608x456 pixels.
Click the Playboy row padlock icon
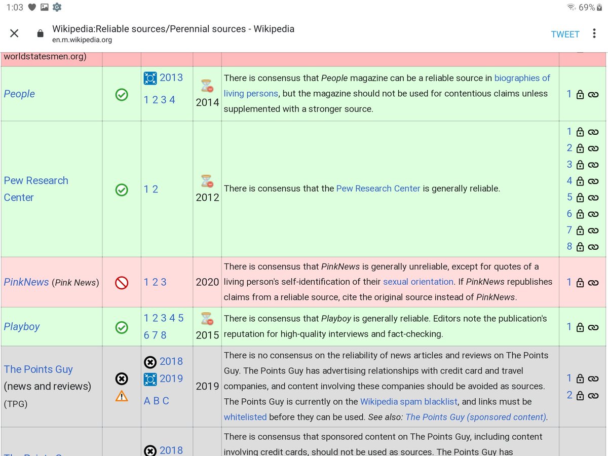click(x=580, y=327)
